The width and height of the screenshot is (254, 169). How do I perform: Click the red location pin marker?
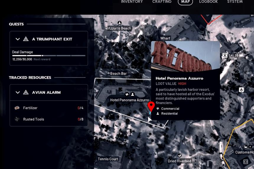pos(151,106)
